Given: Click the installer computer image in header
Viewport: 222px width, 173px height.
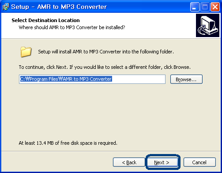Looking at the screenshot, I should click(207, 25).
